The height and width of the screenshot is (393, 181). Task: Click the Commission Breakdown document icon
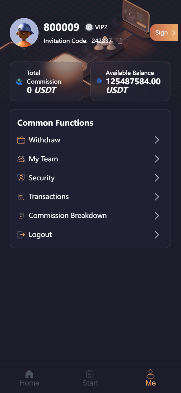click(x=21, y=215)
